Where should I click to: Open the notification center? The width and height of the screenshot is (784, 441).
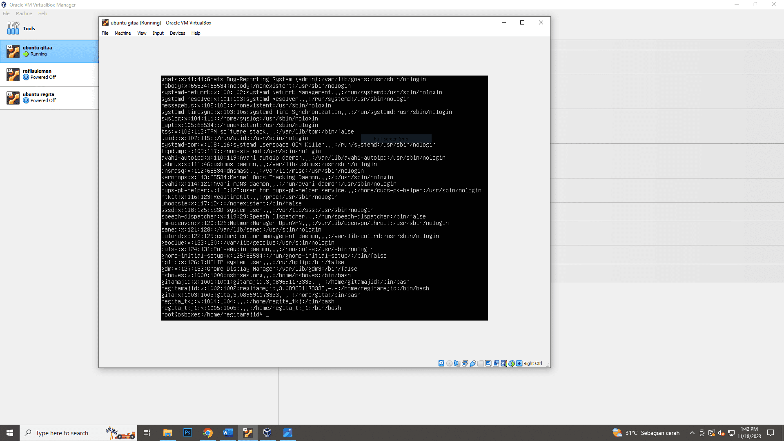click(x=771, y=433)
